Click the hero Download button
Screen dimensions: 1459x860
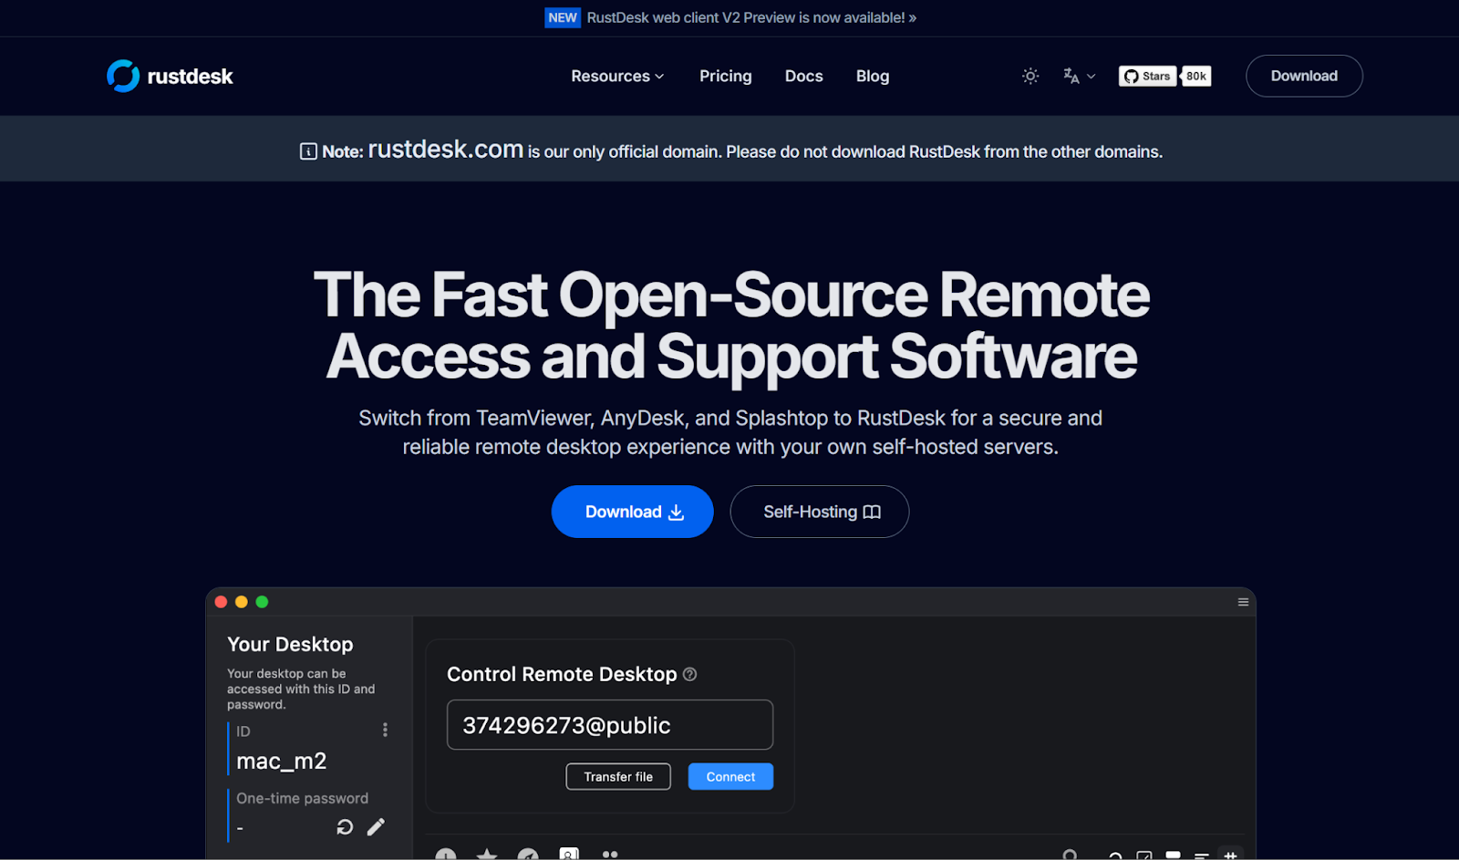pos(632,512)
